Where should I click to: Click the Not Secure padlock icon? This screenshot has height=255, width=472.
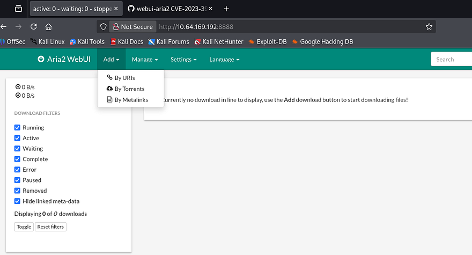click(114, 26)
